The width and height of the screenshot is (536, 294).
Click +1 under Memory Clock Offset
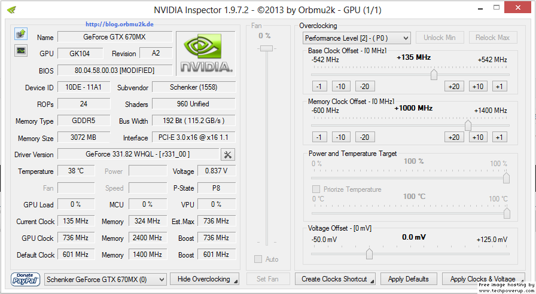point(500,137)
